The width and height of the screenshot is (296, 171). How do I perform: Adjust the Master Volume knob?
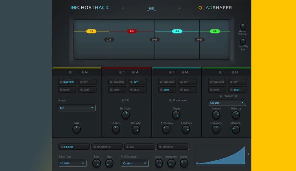click(243, 26)
